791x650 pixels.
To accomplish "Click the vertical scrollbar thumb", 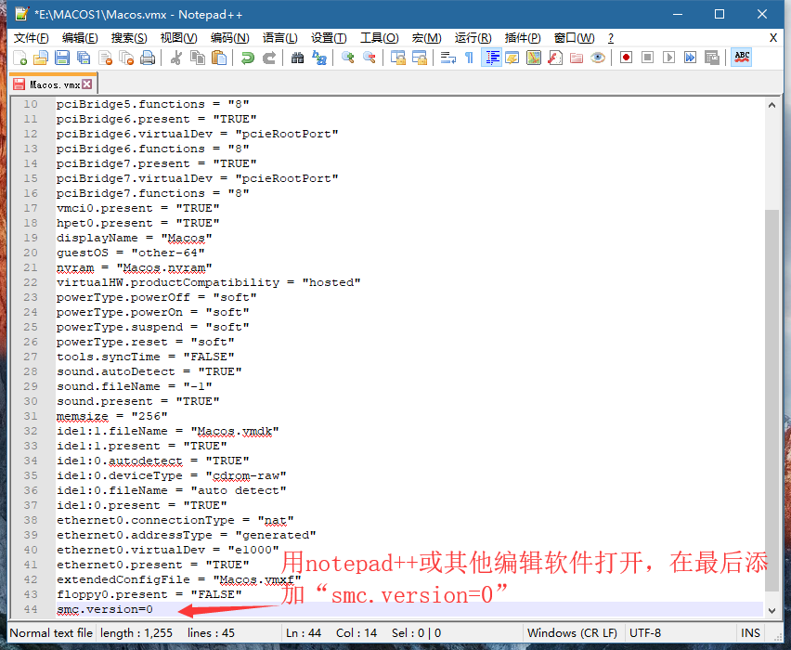I will click(x=772, y=399).
